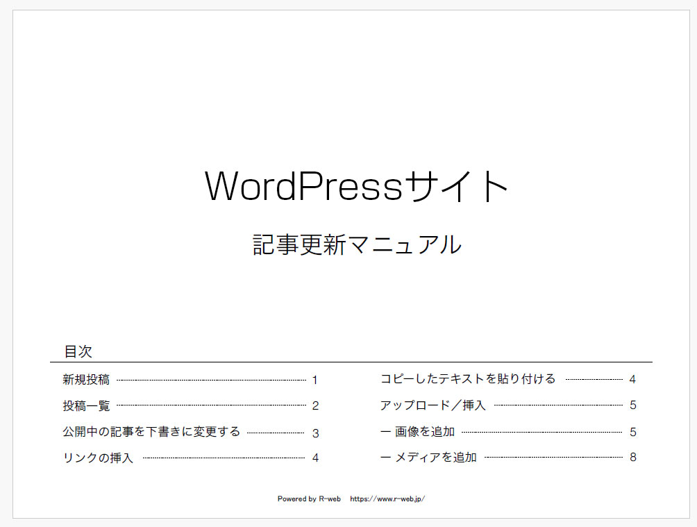The width and height of the screenshot is (697, 527).
Task: Select the 公開中の記事を下書きに変更する entry
Action: (151, 431)
